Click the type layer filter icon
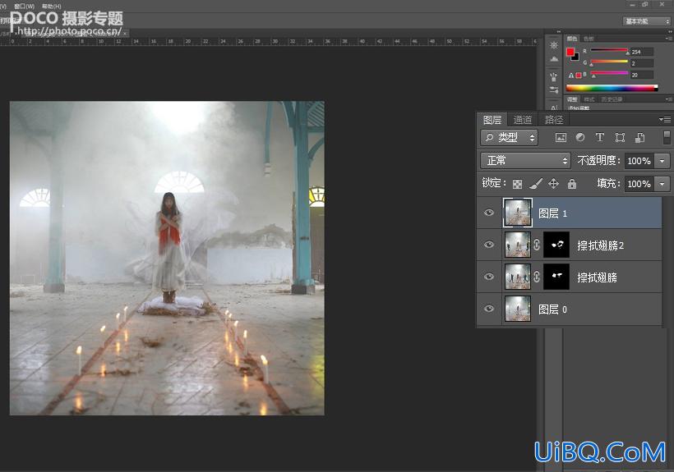Image resolution: width=674 pixels, height=472 pixels. click(x=600, y=137)
